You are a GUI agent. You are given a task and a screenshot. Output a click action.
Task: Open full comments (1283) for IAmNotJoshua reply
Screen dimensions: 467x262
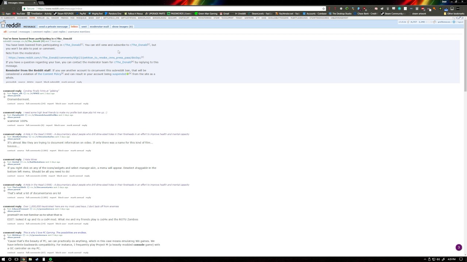37,151
